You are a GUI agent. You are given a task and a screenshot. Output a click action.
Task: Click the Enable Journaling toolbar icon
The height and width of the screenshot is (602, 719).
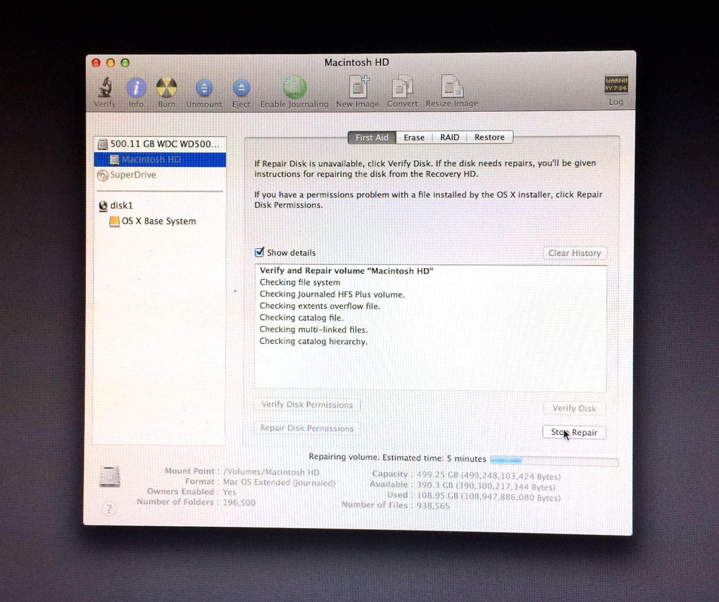point(294,88)
